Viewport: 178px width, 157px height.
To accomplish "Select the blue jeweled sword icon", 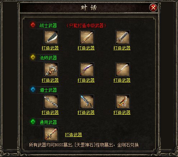I will (x=87, y=102).
